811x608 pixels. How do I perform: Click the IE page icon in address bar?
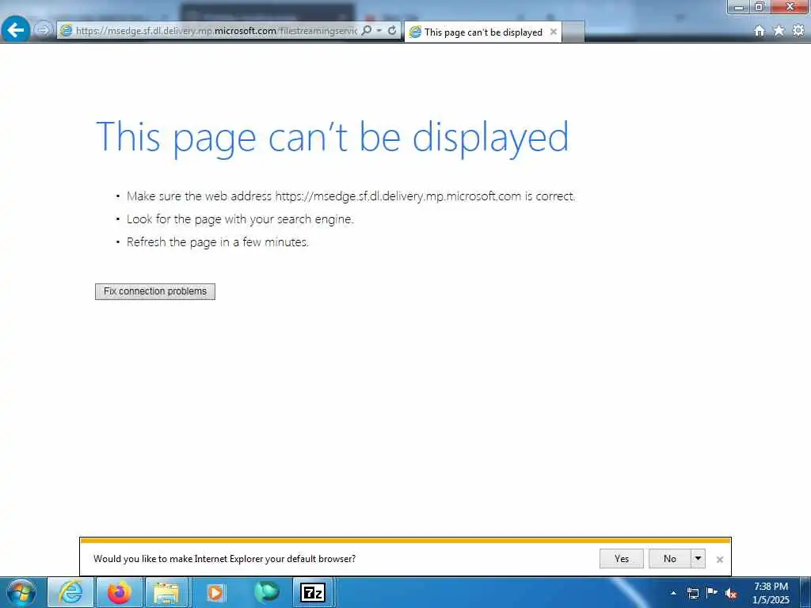pyautogui.click(x=67, y=31)
